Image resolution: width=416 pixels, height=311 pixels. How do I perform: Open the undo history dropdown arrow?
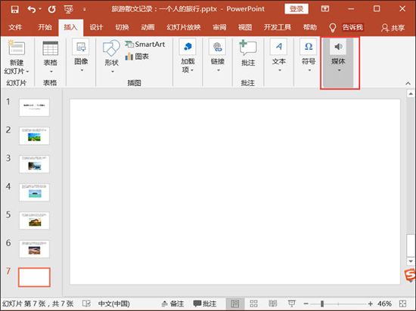pyautogui.click(x=40, y=9)
